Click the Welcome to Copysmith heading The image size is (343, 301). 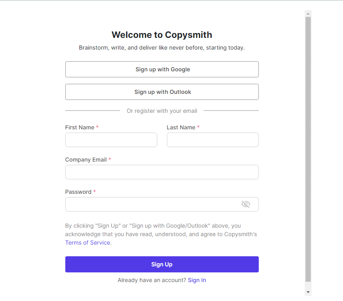click(162, 35)
